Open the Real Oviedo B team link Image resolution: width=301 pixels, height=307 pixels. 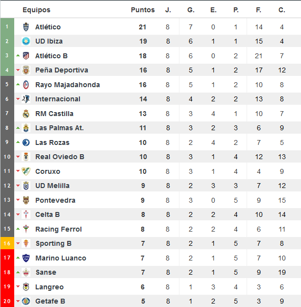(x=60, y=157)
